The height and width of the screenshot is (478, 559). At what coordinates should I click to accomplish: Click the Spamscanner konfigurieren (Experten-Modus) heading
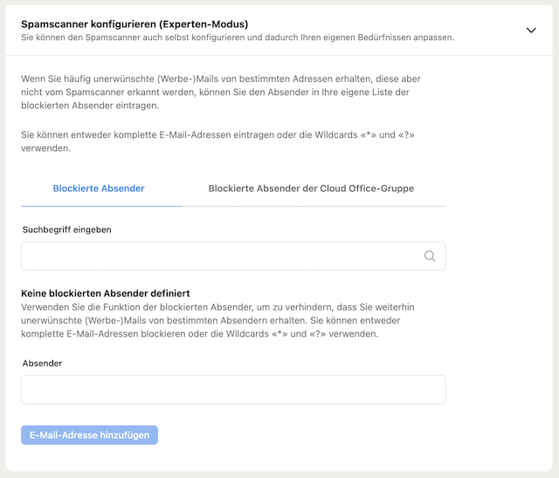135,24
